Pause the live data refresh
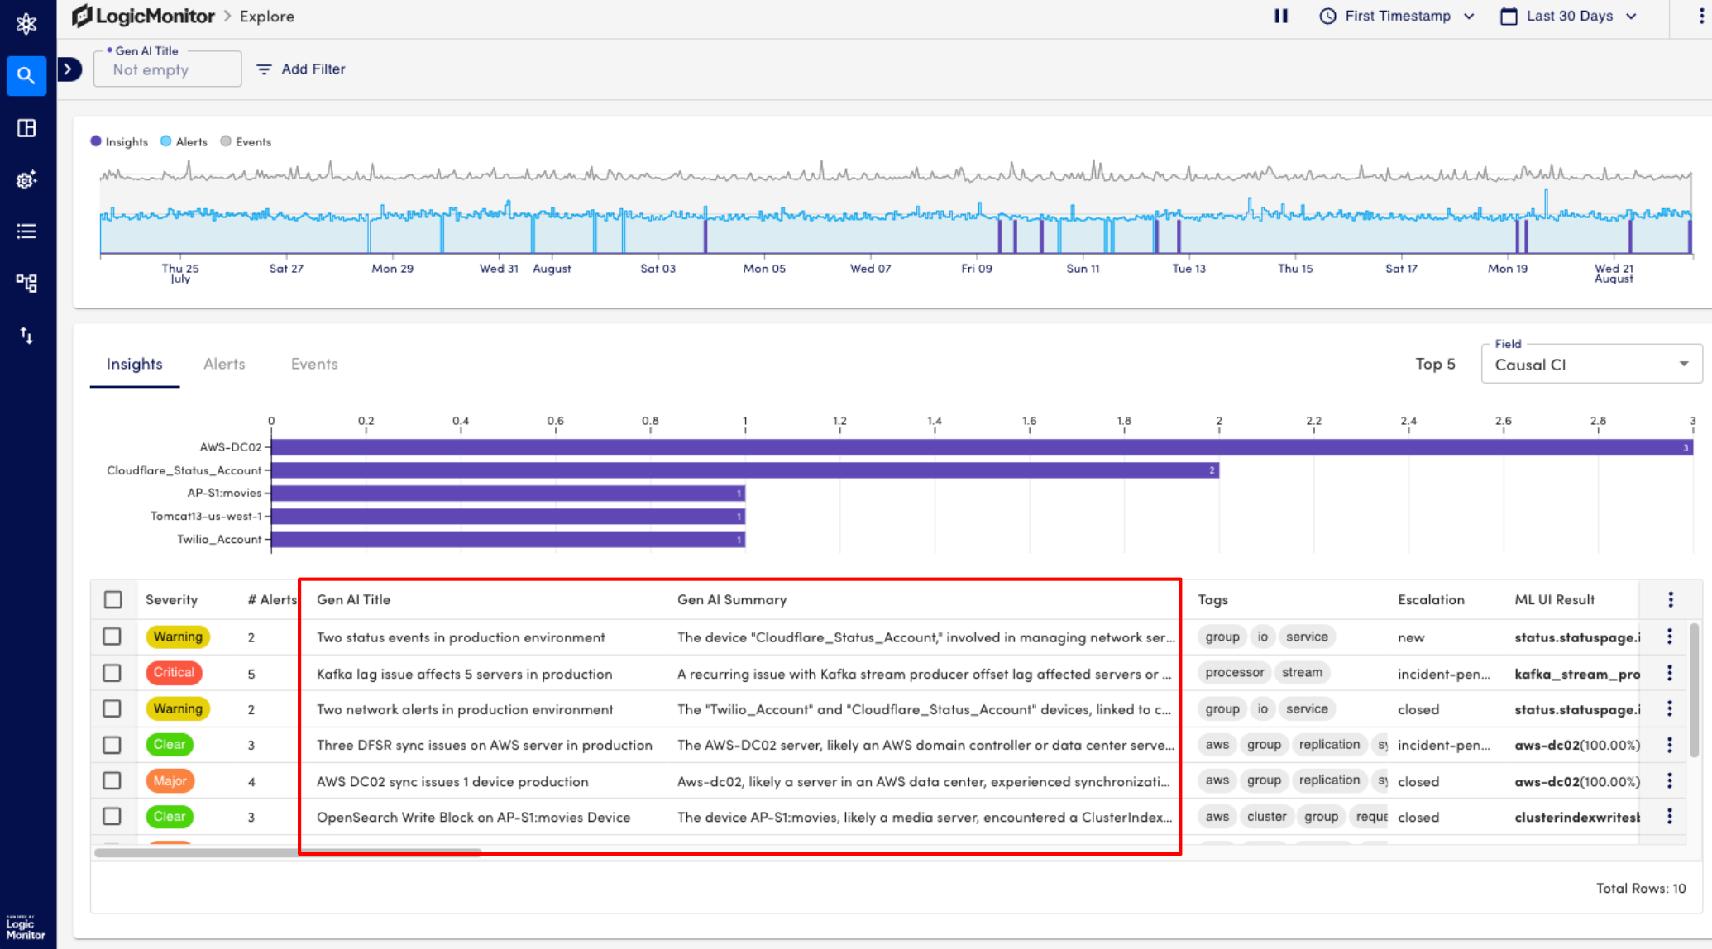The width and height of the screenshot is (1712, 949). (x=1281, y=16)
